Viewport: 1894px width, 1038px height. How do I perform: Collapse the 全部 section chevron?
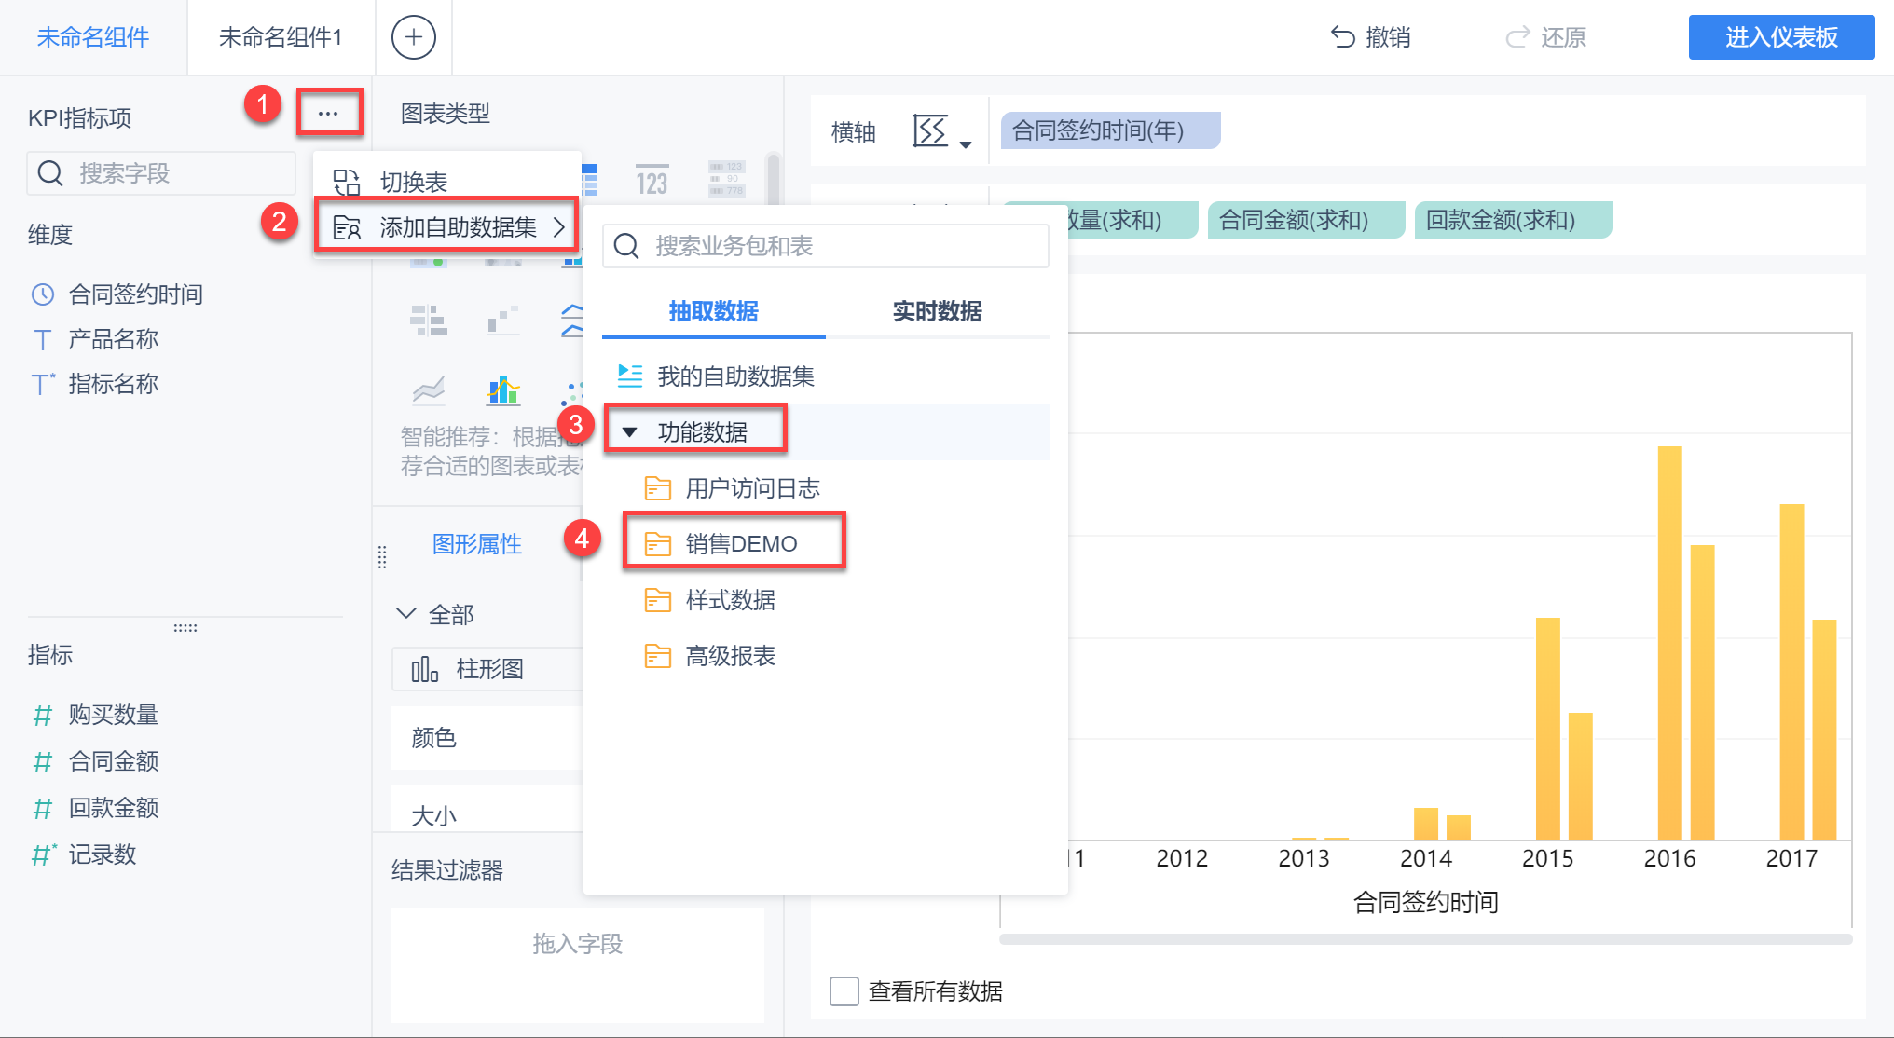click(x=405, y=614)
